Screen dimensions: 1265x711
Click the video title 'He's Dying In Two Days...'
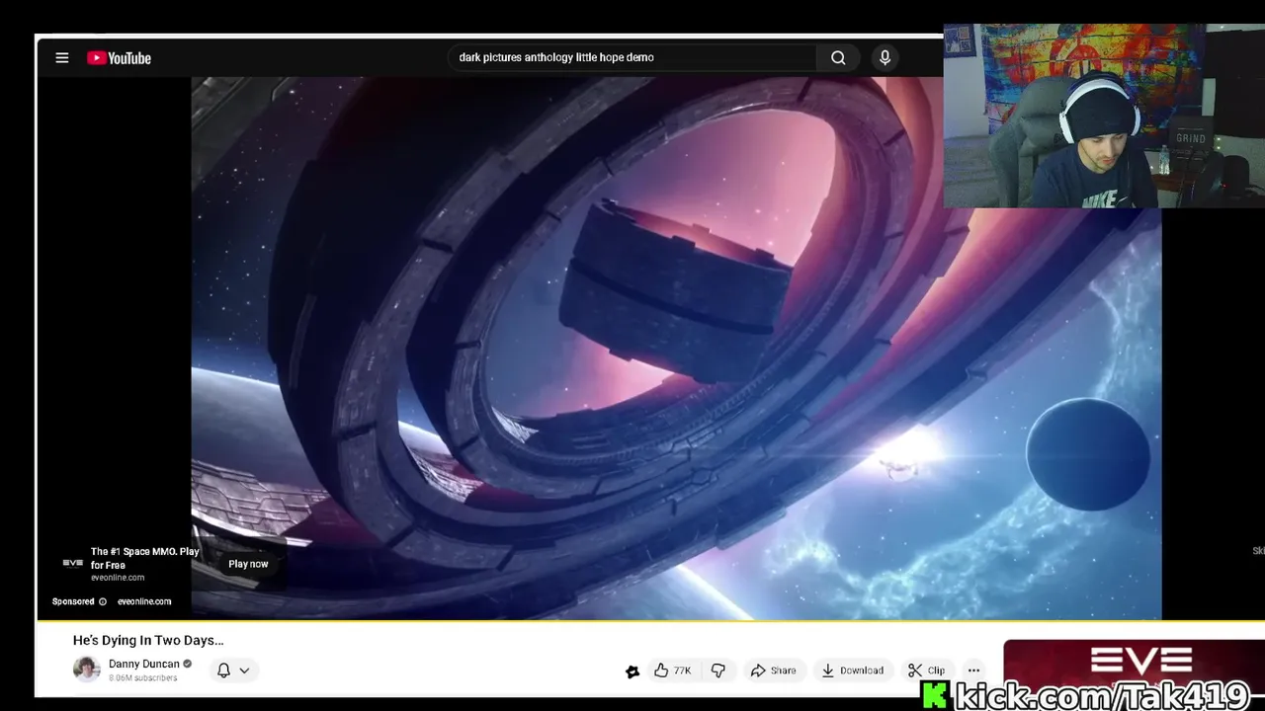click(x=148, y=640)
